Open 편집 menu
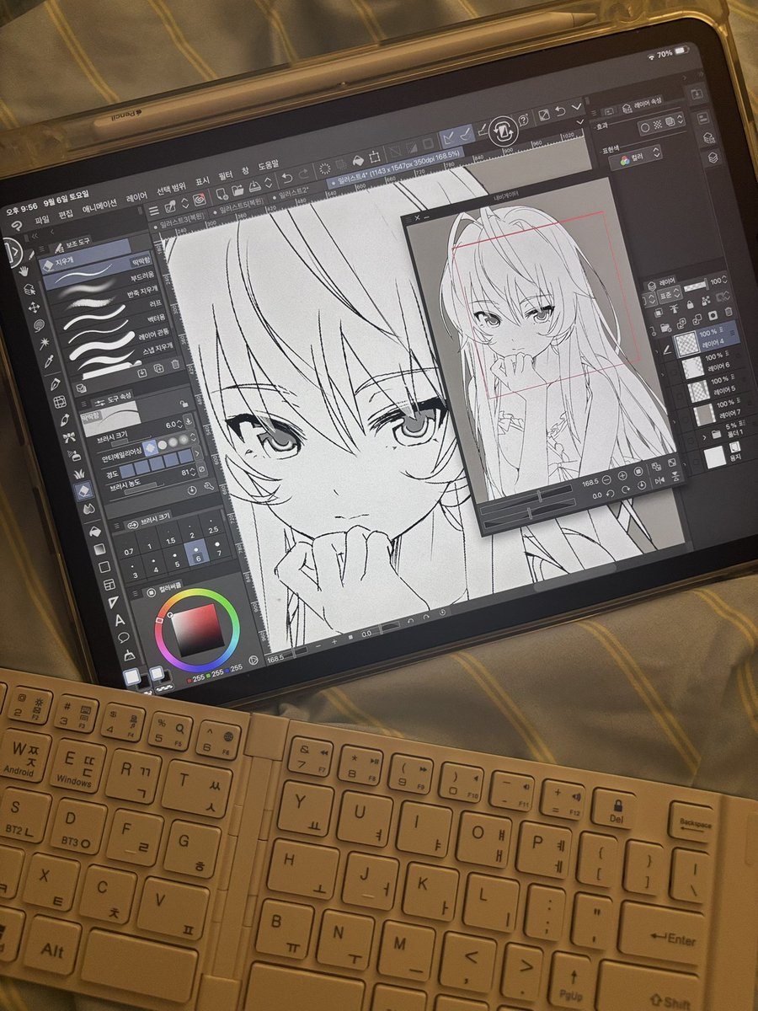 (x=66, y=214)
